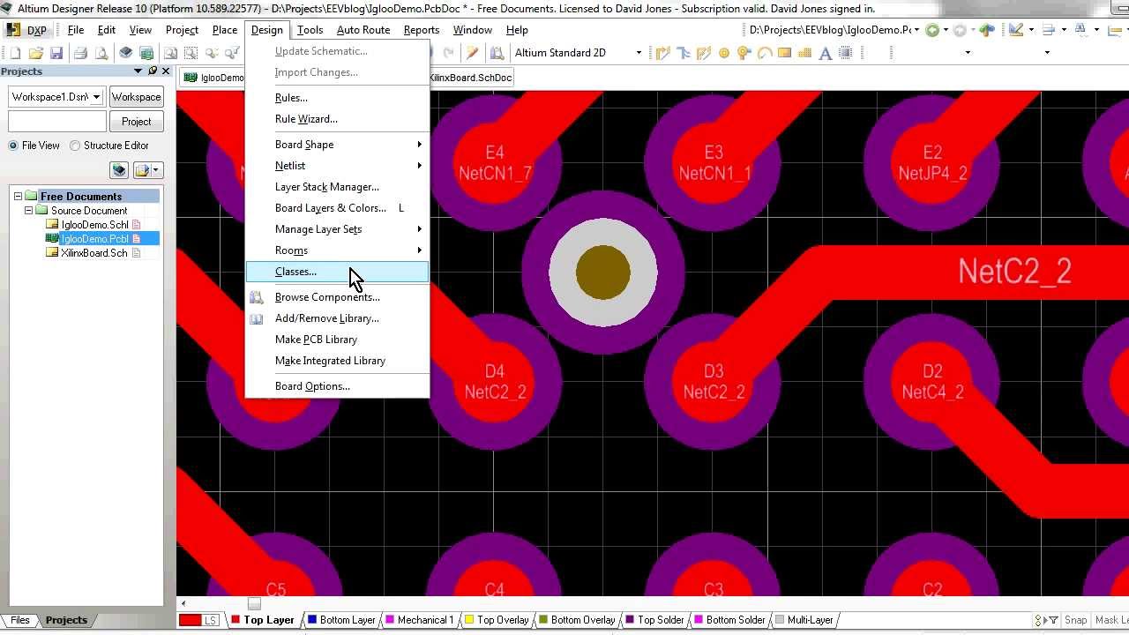Open the Workspace1 dropdown list
The height and width of the screenshot is (635, 1129).
tap(96, 97)
